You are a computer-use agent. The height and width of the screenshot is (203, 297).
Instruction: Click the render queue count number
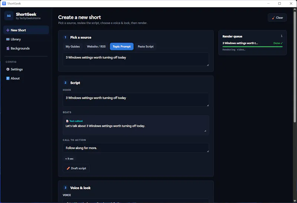click(281, 36)
